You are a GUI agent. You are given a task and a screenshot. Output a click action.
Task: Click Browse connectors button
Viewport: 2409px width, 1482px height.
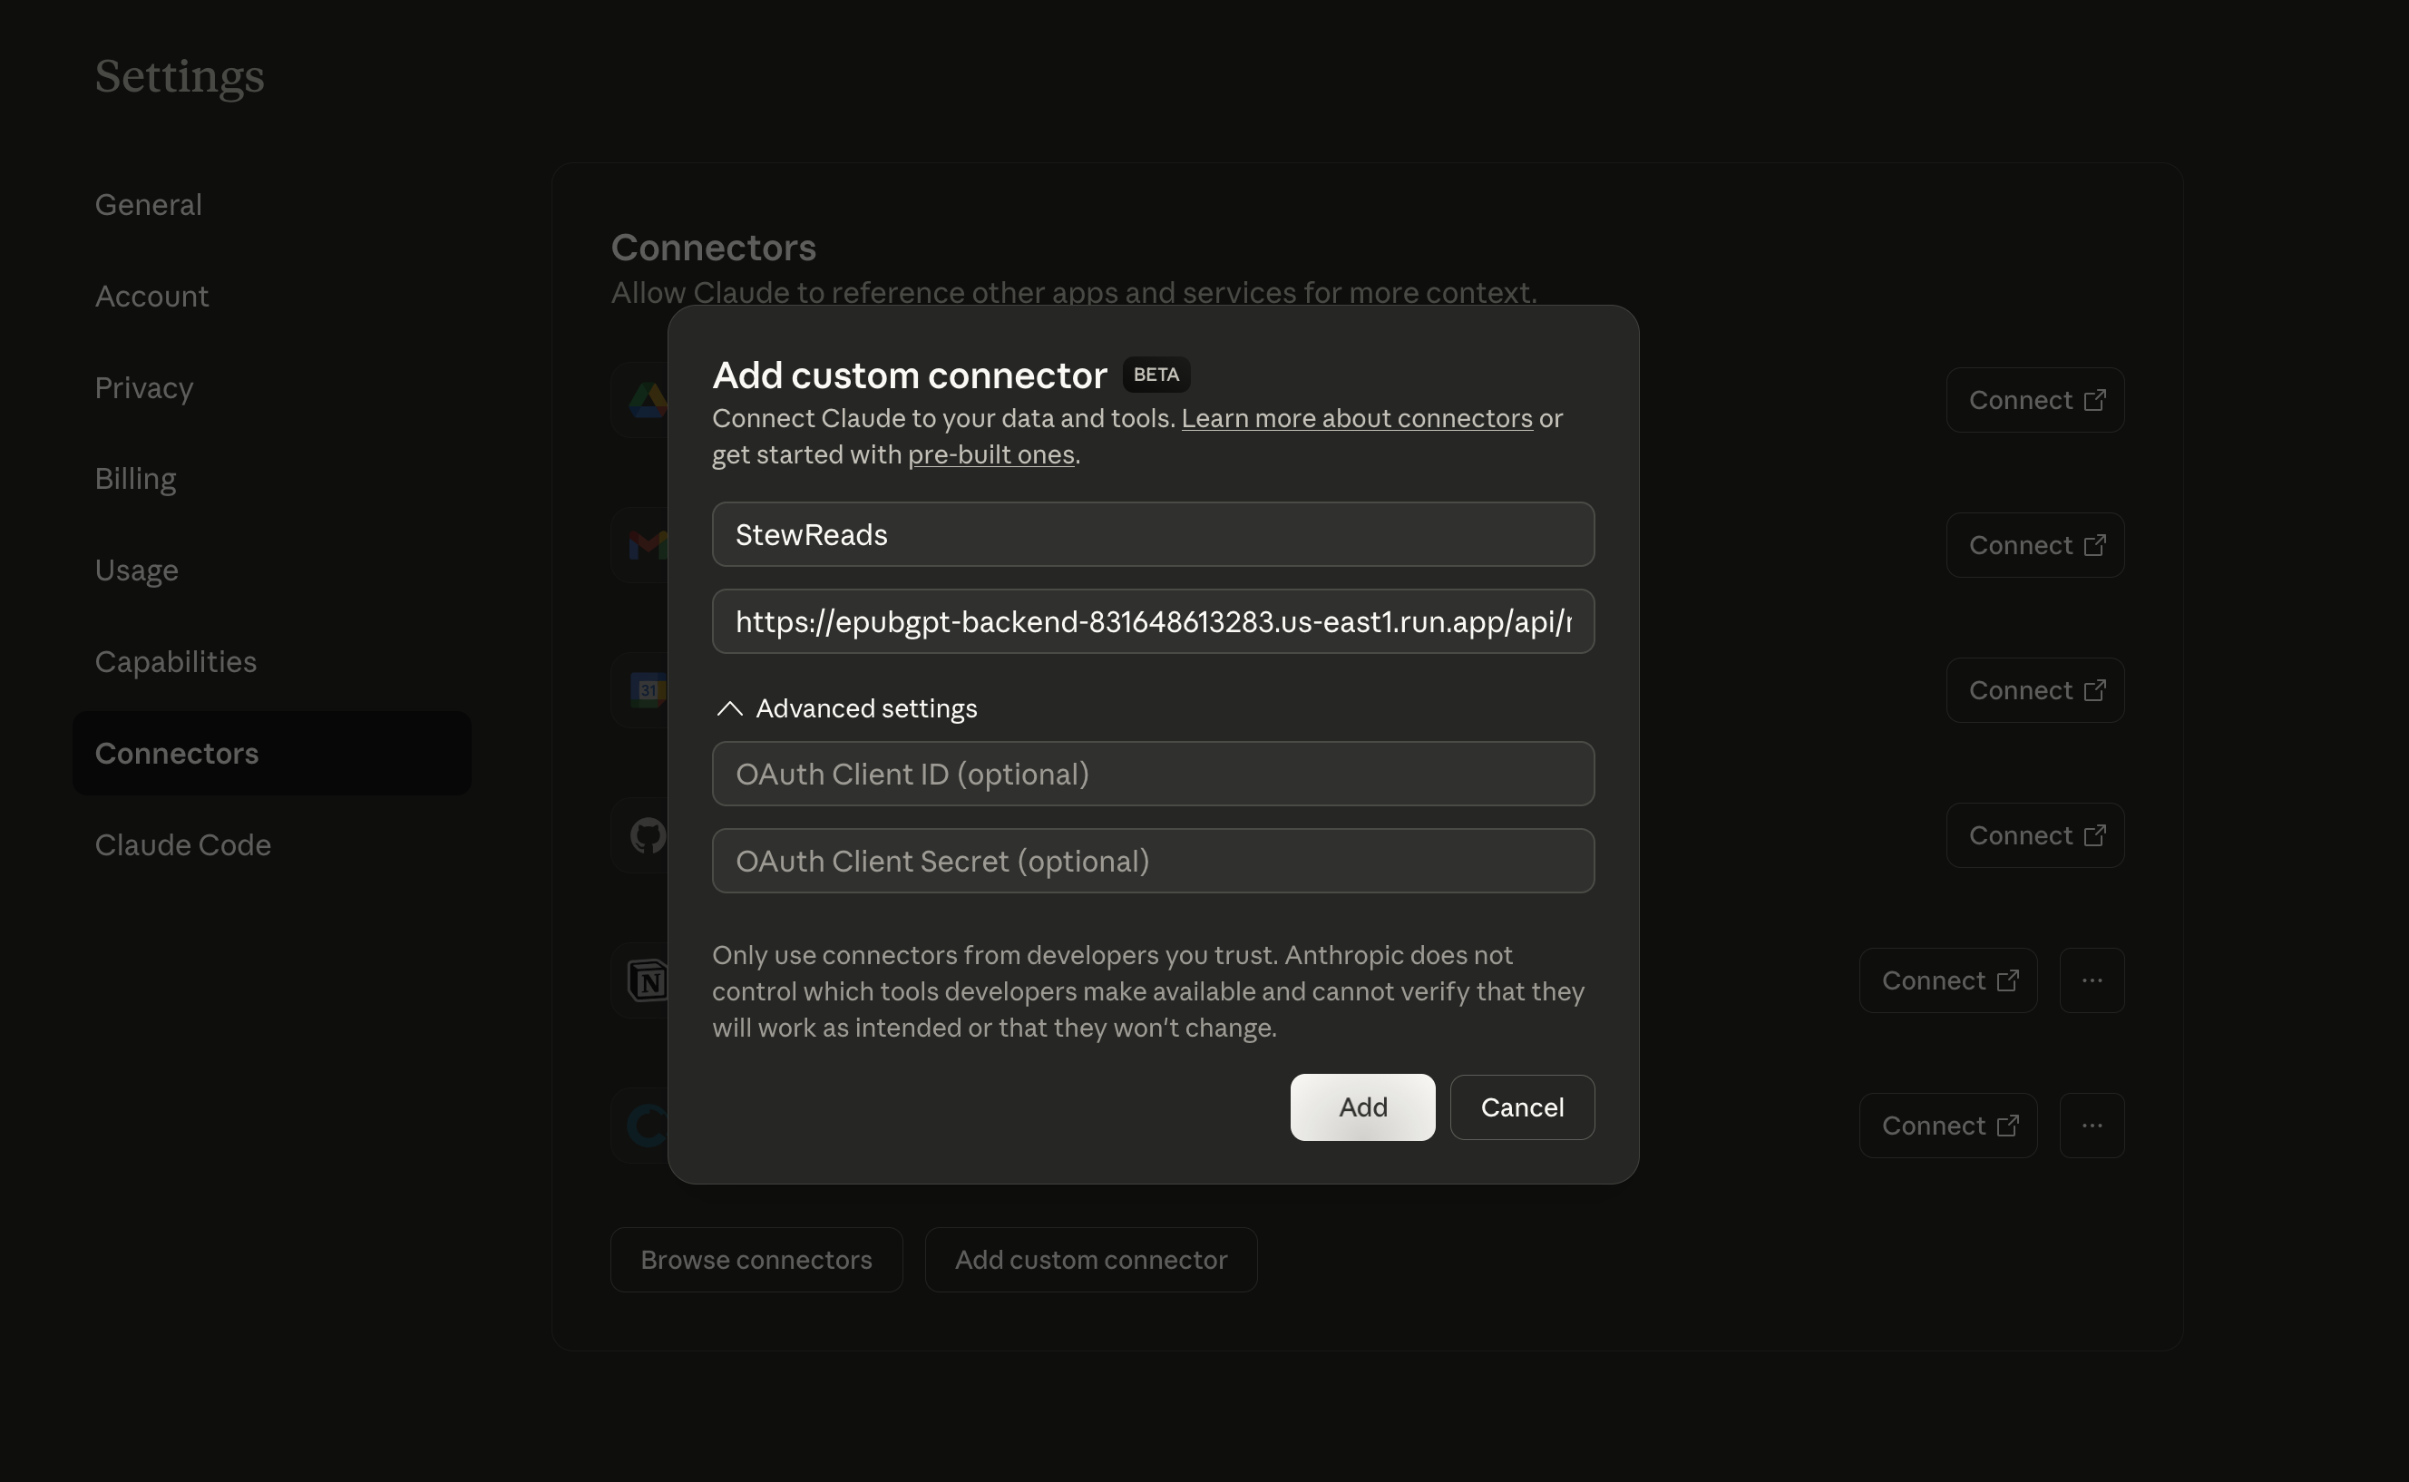pyautogui.click(x=756, y=1260)
